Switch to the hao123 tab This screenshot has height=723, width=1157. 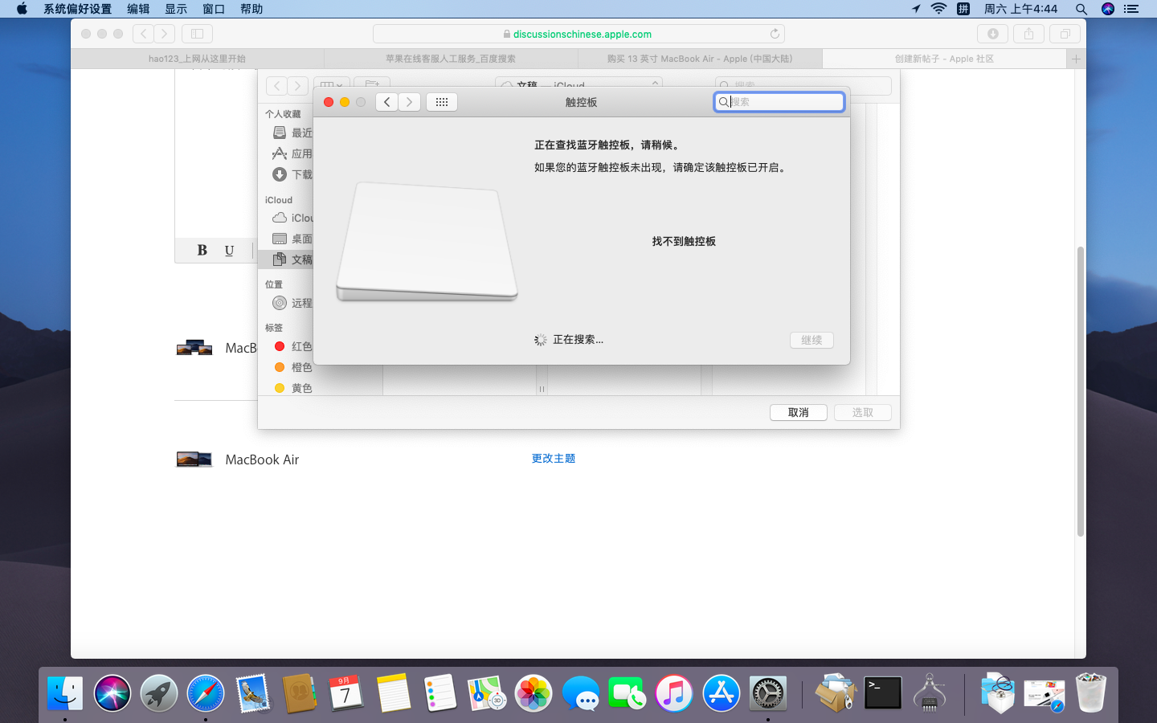pyautogui.click(x=197, y=59)
